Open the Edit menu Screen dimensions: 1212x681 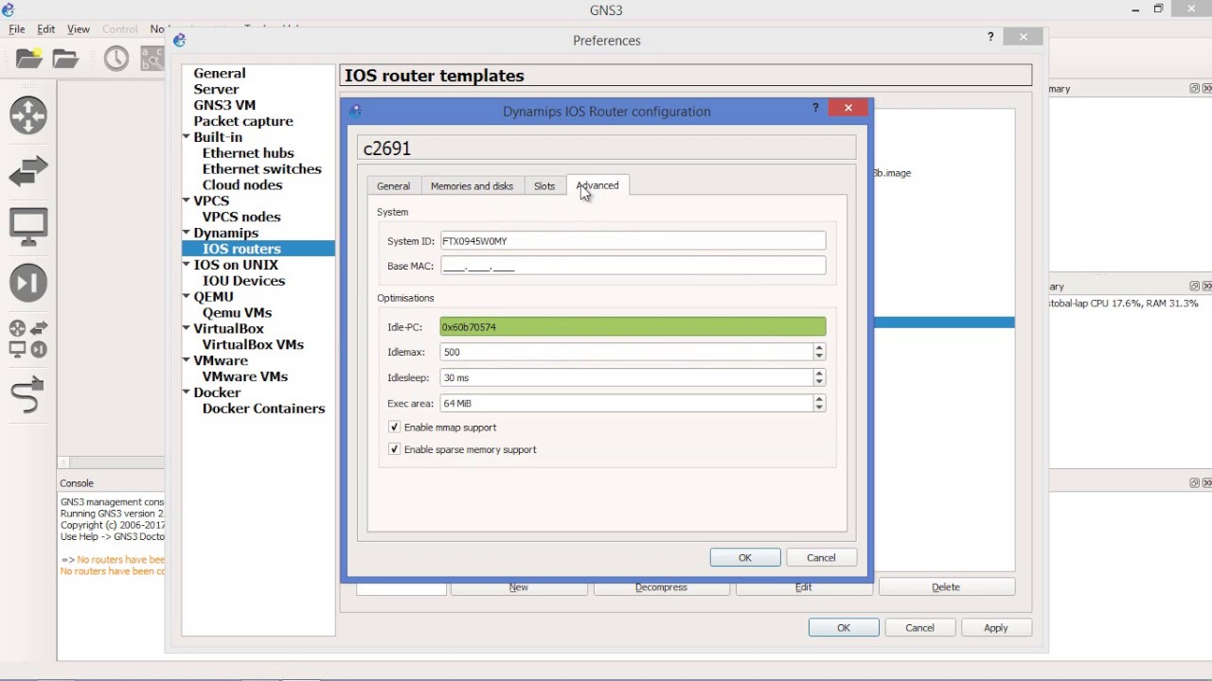click(45, 29)
